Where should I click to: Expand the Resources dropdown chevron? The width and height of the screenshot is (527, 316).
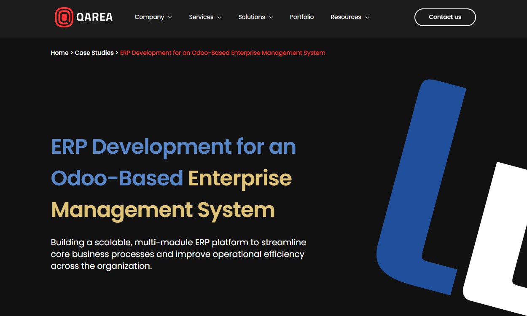click(x=367, y=18)
